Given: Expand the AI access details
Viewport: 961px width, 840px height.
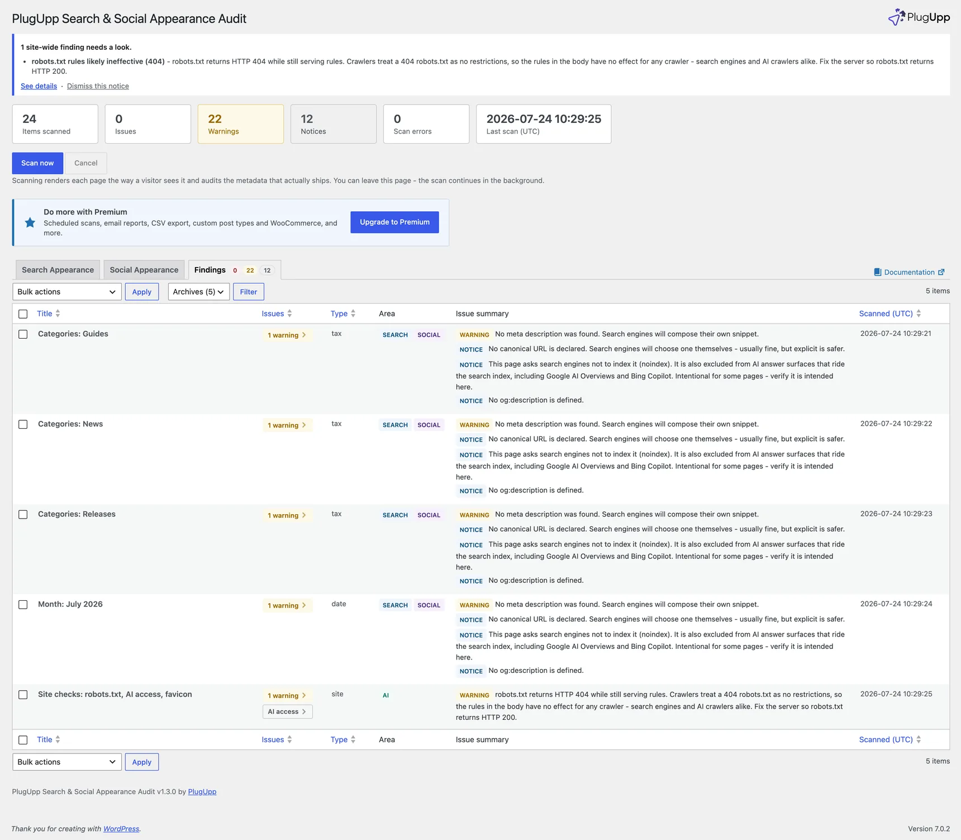Looking at the screenshot, I should tap(287, 711).
